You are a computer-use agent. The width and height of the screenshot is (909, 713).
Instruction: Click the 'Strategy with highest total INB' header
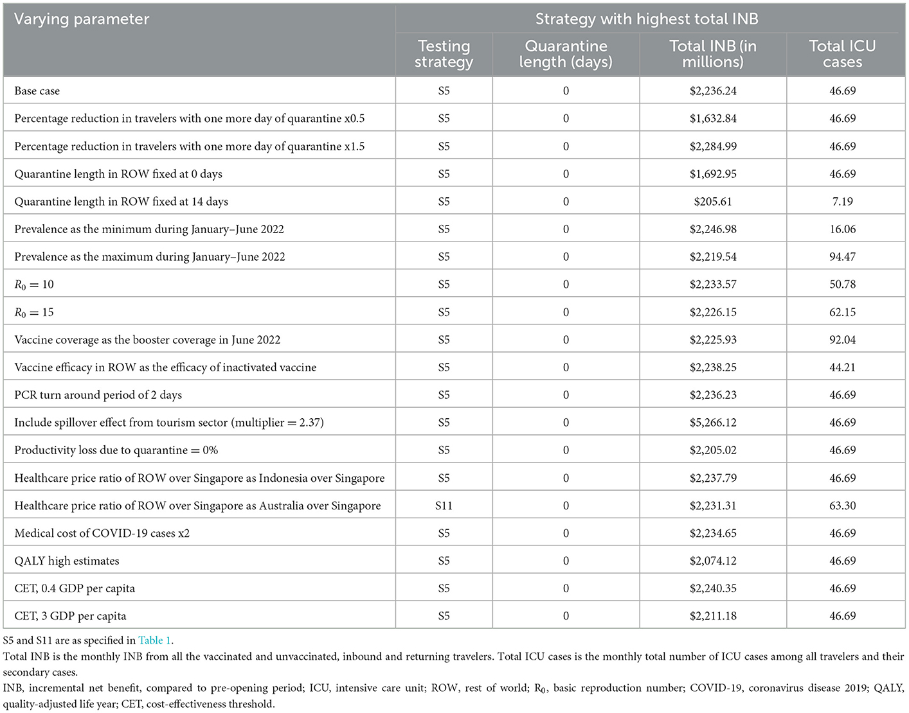[647, 19]
